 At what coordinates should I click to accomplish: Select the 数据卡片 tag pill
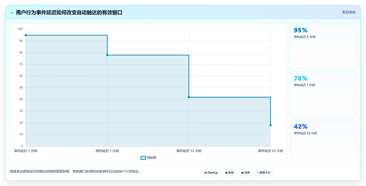tap(264, 173)
